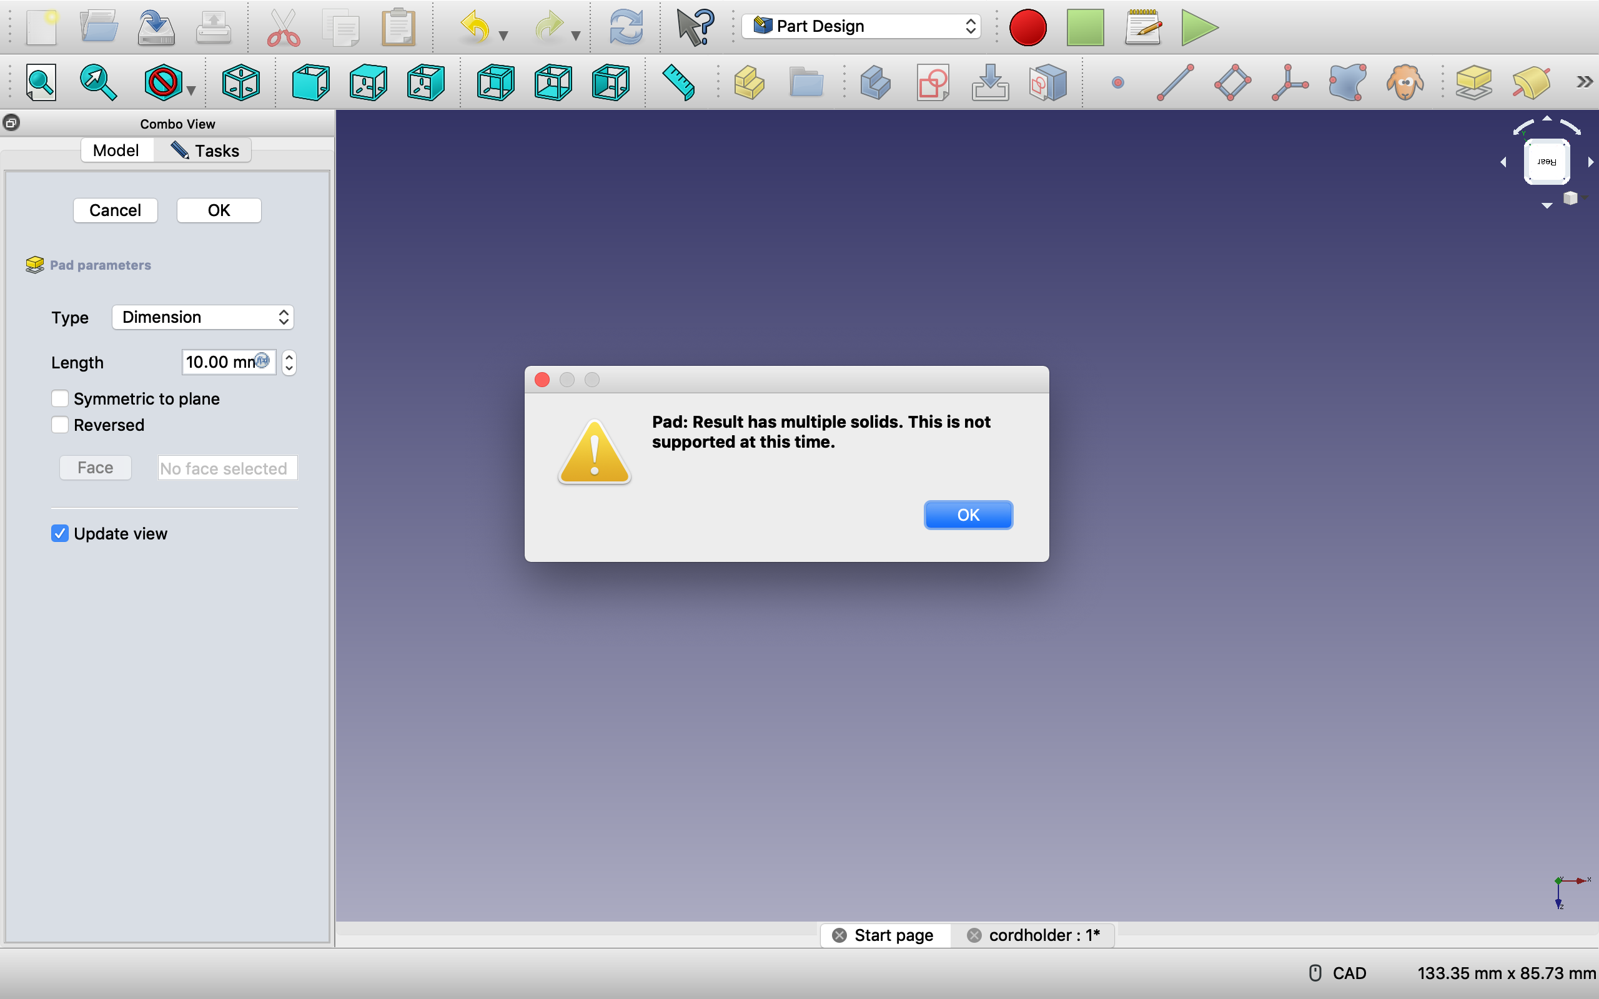
Task: Switch to the Start page tab
Action: tap(893, 935)
